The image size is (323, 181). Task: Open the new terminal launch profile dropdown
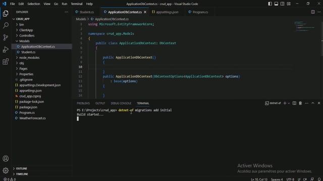289,103
